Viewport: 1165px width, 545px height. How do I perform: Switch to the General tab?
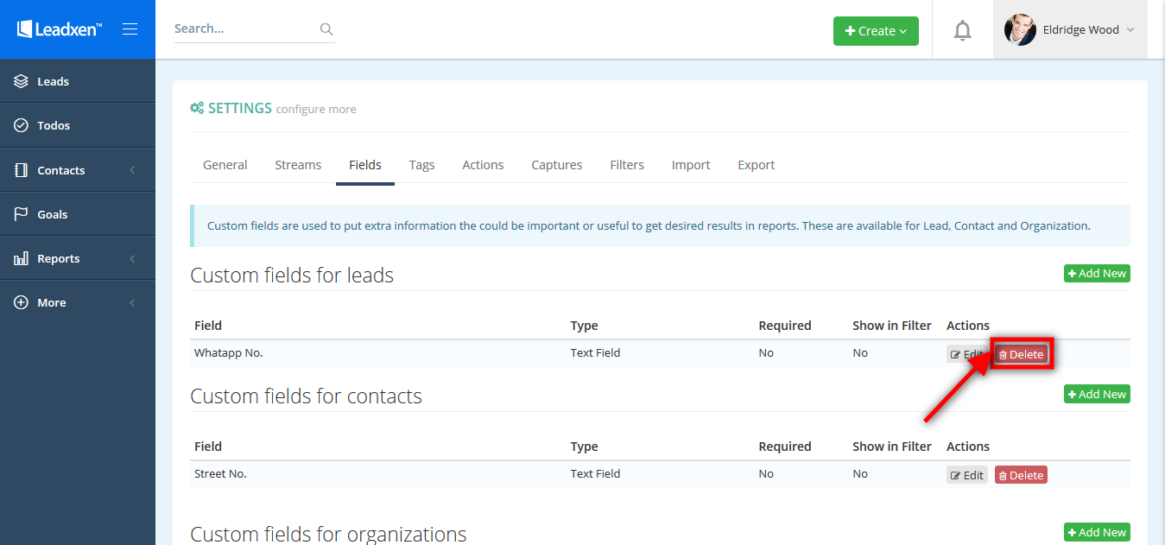(225, 165)
